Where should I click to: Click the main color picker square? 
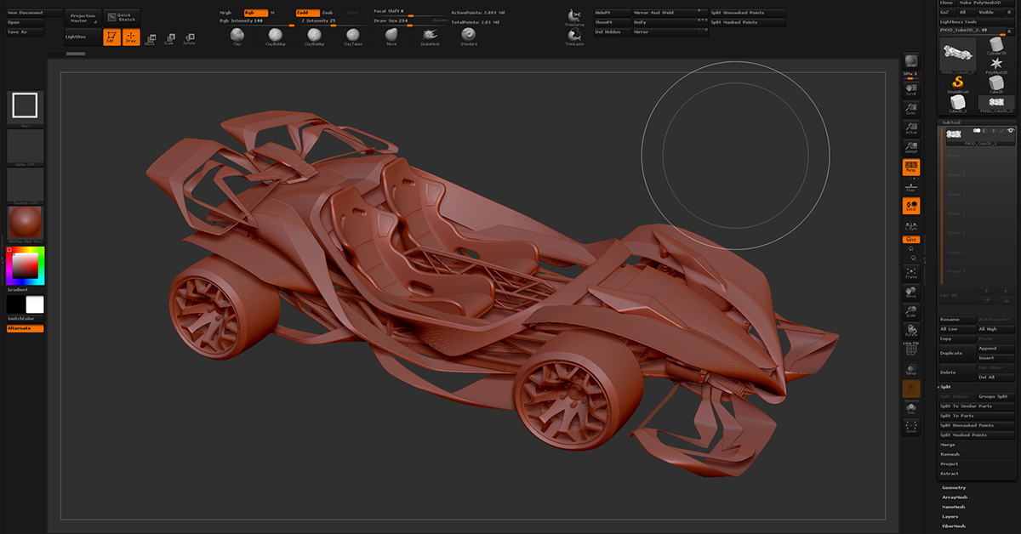pos(25,268)
